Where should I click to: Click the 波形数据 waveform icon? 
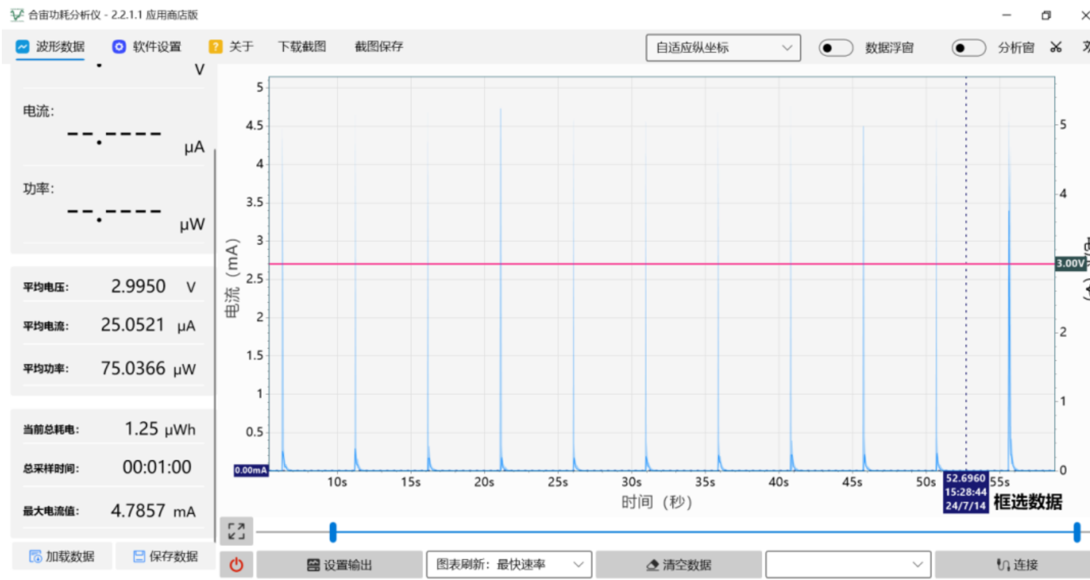[x=23, y=46]
